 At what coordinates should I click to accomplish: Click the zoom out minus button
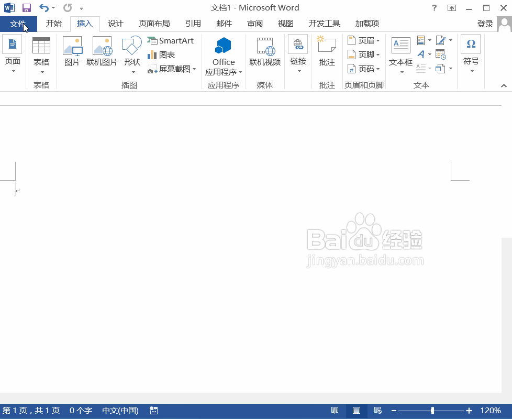point(394,411)
